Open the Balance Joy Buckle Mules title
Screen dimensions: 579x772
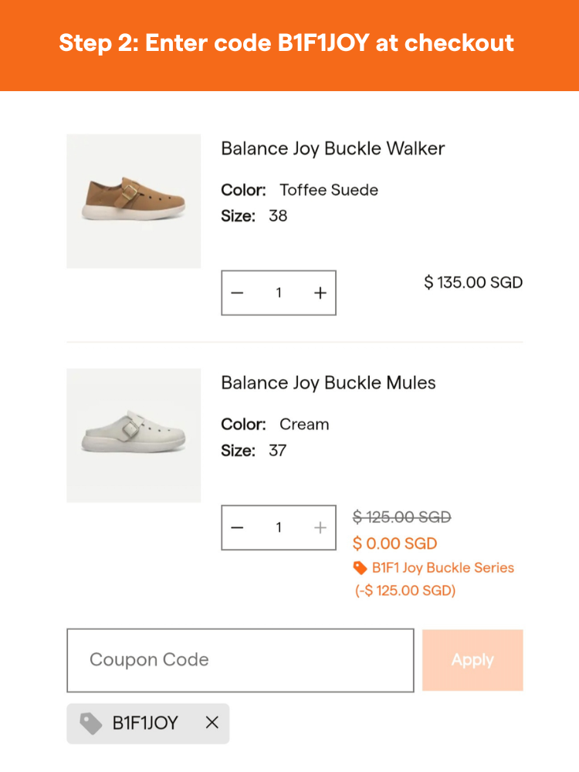[x=328, y=383]
